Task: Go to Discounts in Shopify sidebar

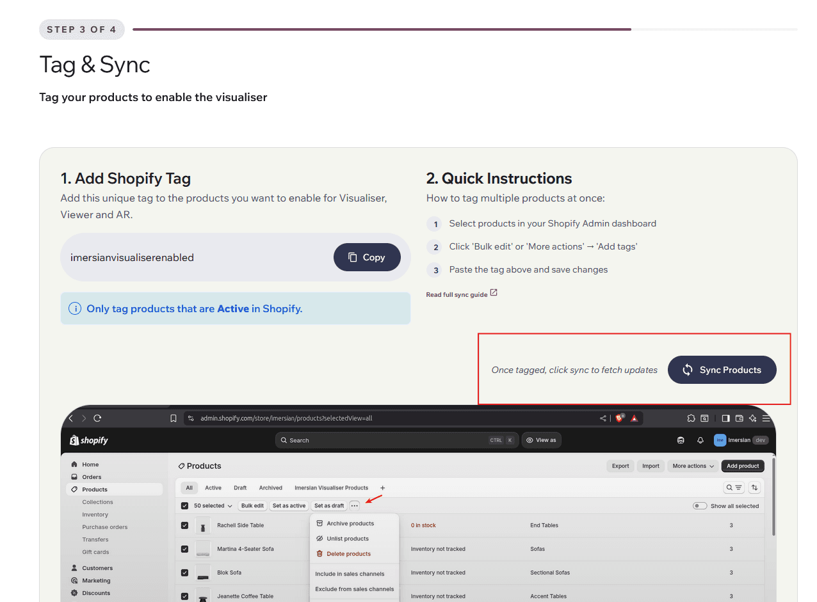Action: 96,593
